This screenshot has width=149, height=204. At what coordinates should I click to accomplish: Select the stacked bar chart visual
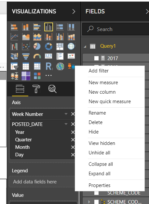point(14,27)
